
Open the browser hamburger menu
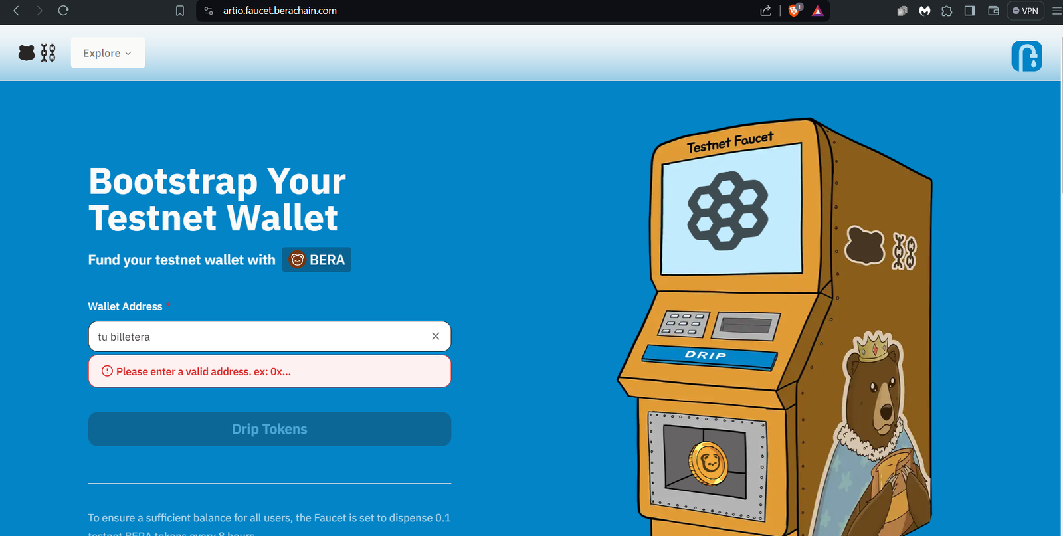point(1056,11)
